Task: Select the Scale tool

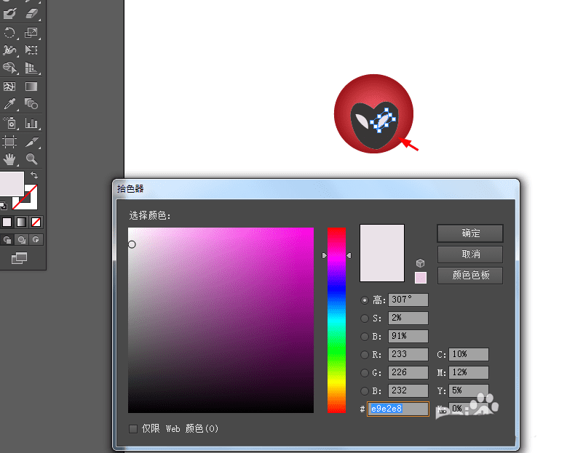Action: 31,33
